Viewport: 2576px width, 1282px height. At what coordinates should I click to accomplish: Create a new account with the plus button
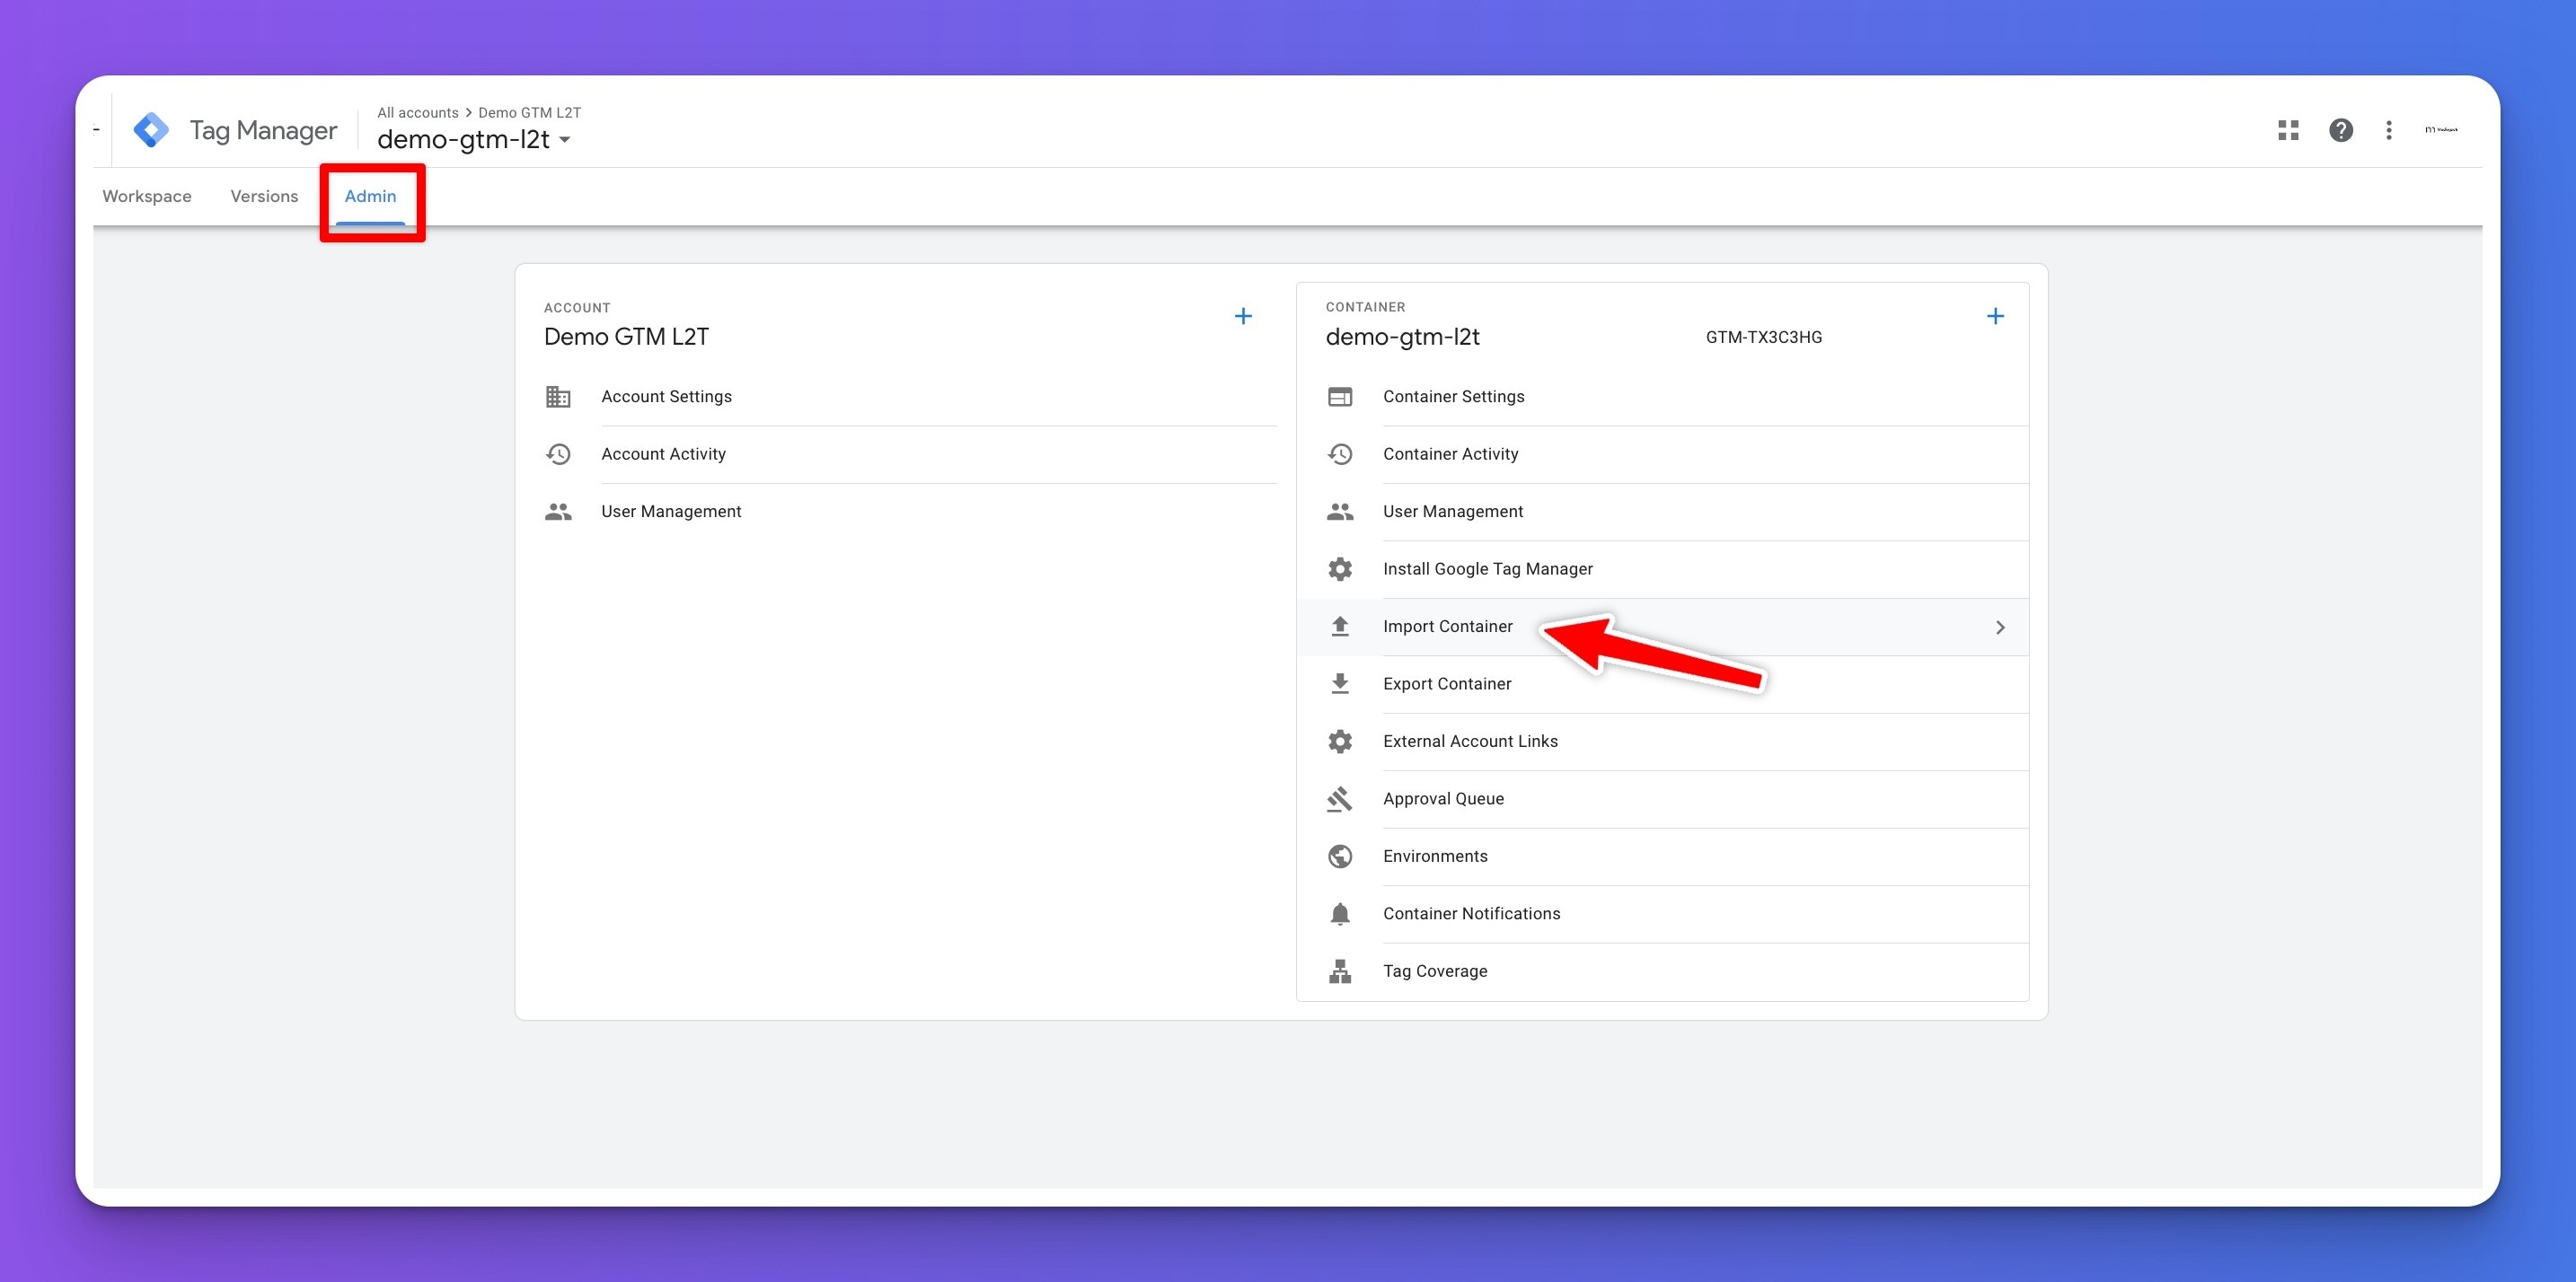coord(1243,317)
